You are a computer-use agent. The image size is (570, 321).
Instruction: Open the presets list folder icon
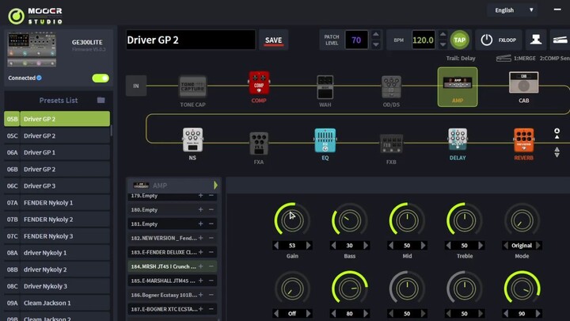click(x=101, y=100)
